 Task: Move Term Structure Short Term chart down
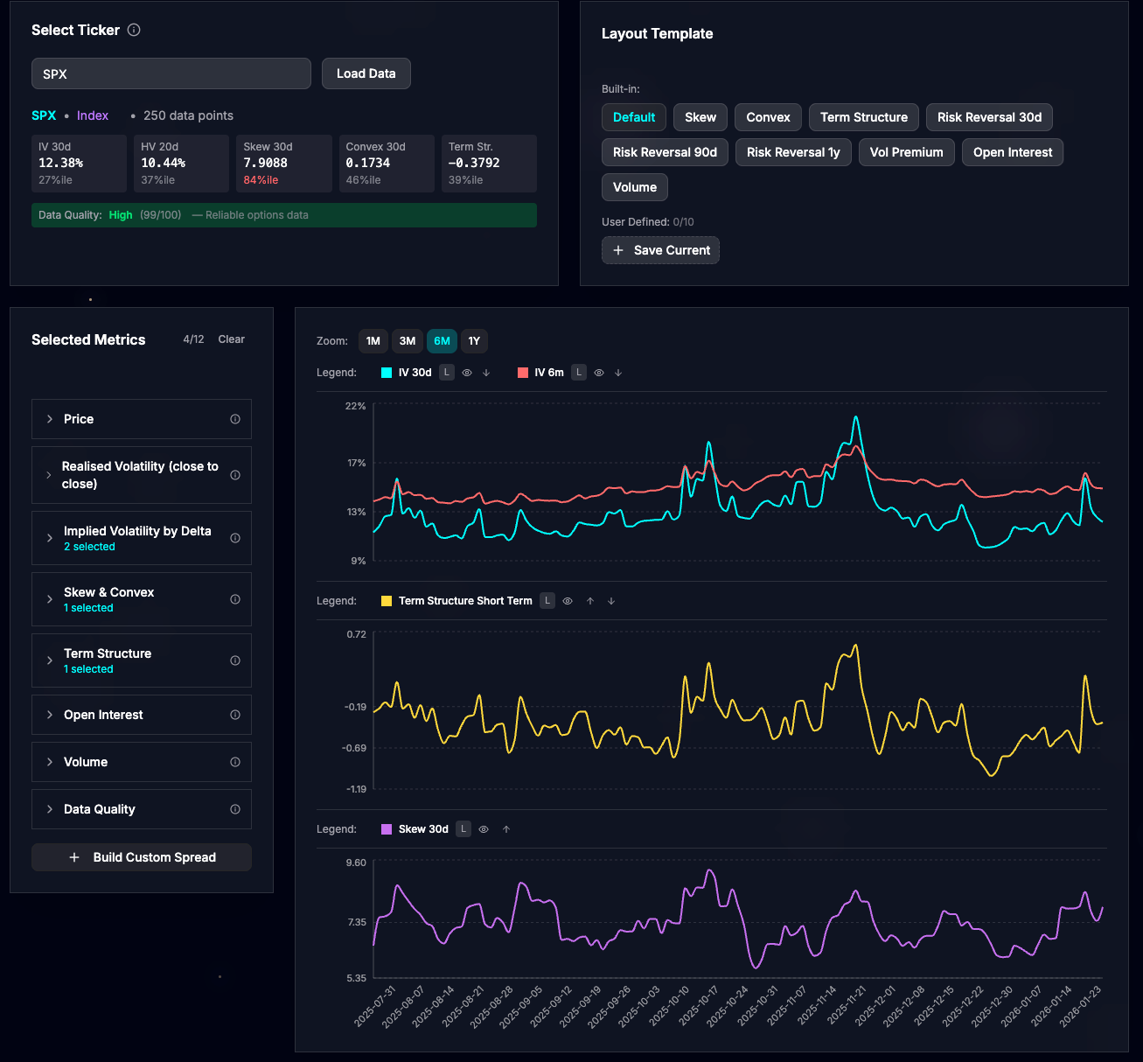click(611, 601)
